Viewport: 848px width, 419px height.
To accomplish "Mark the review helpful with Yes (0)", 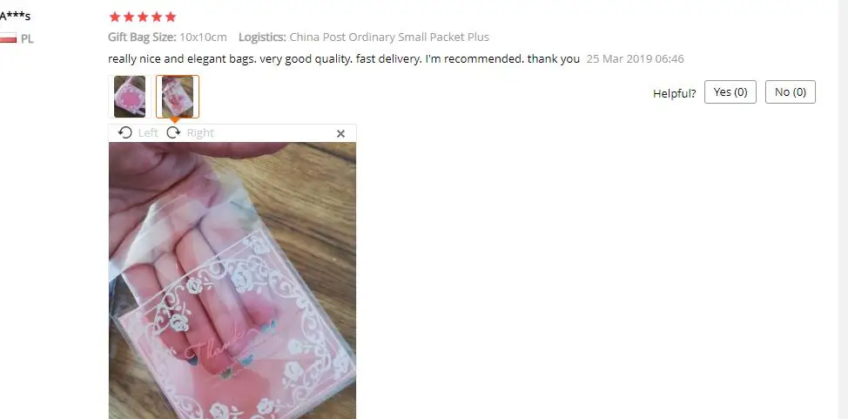I will coord(730,92).
